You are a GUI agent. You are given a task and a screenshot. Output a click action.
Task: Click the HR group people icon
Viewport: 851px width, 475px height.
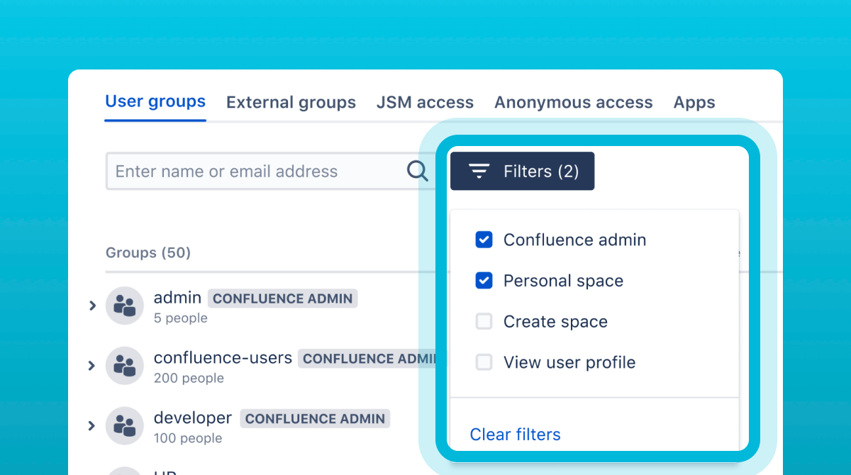(124, 471)
